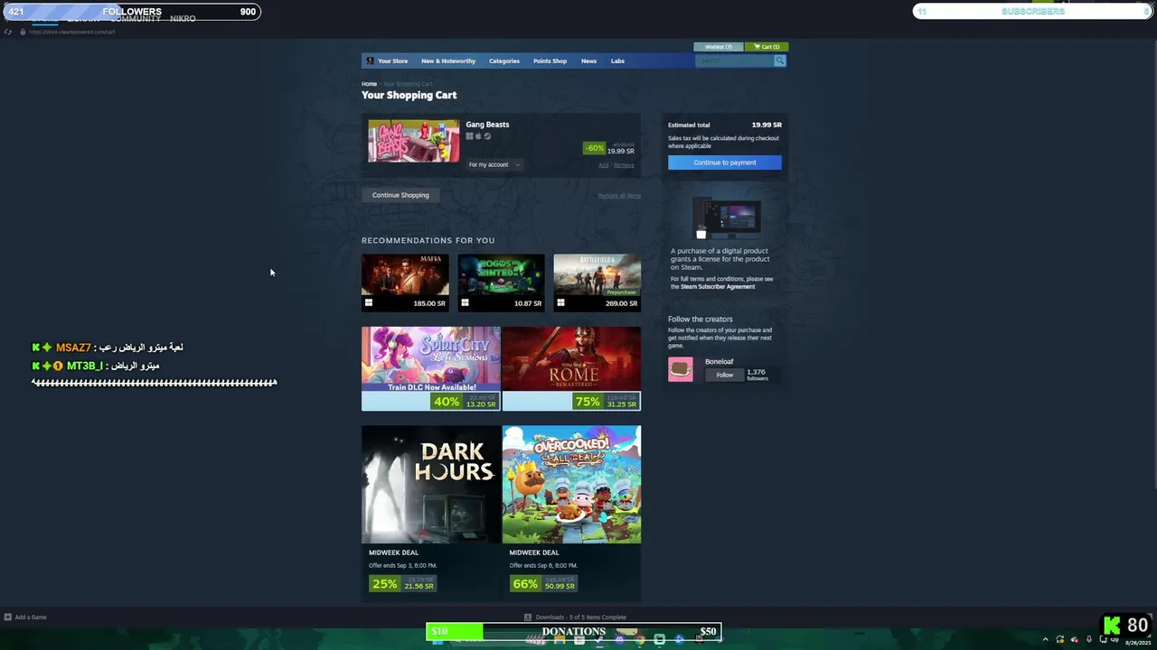Click the Apple platform icon under Gang Beasts
Viewport: 1157px width, 650px height.
click(x=478, y=136)
